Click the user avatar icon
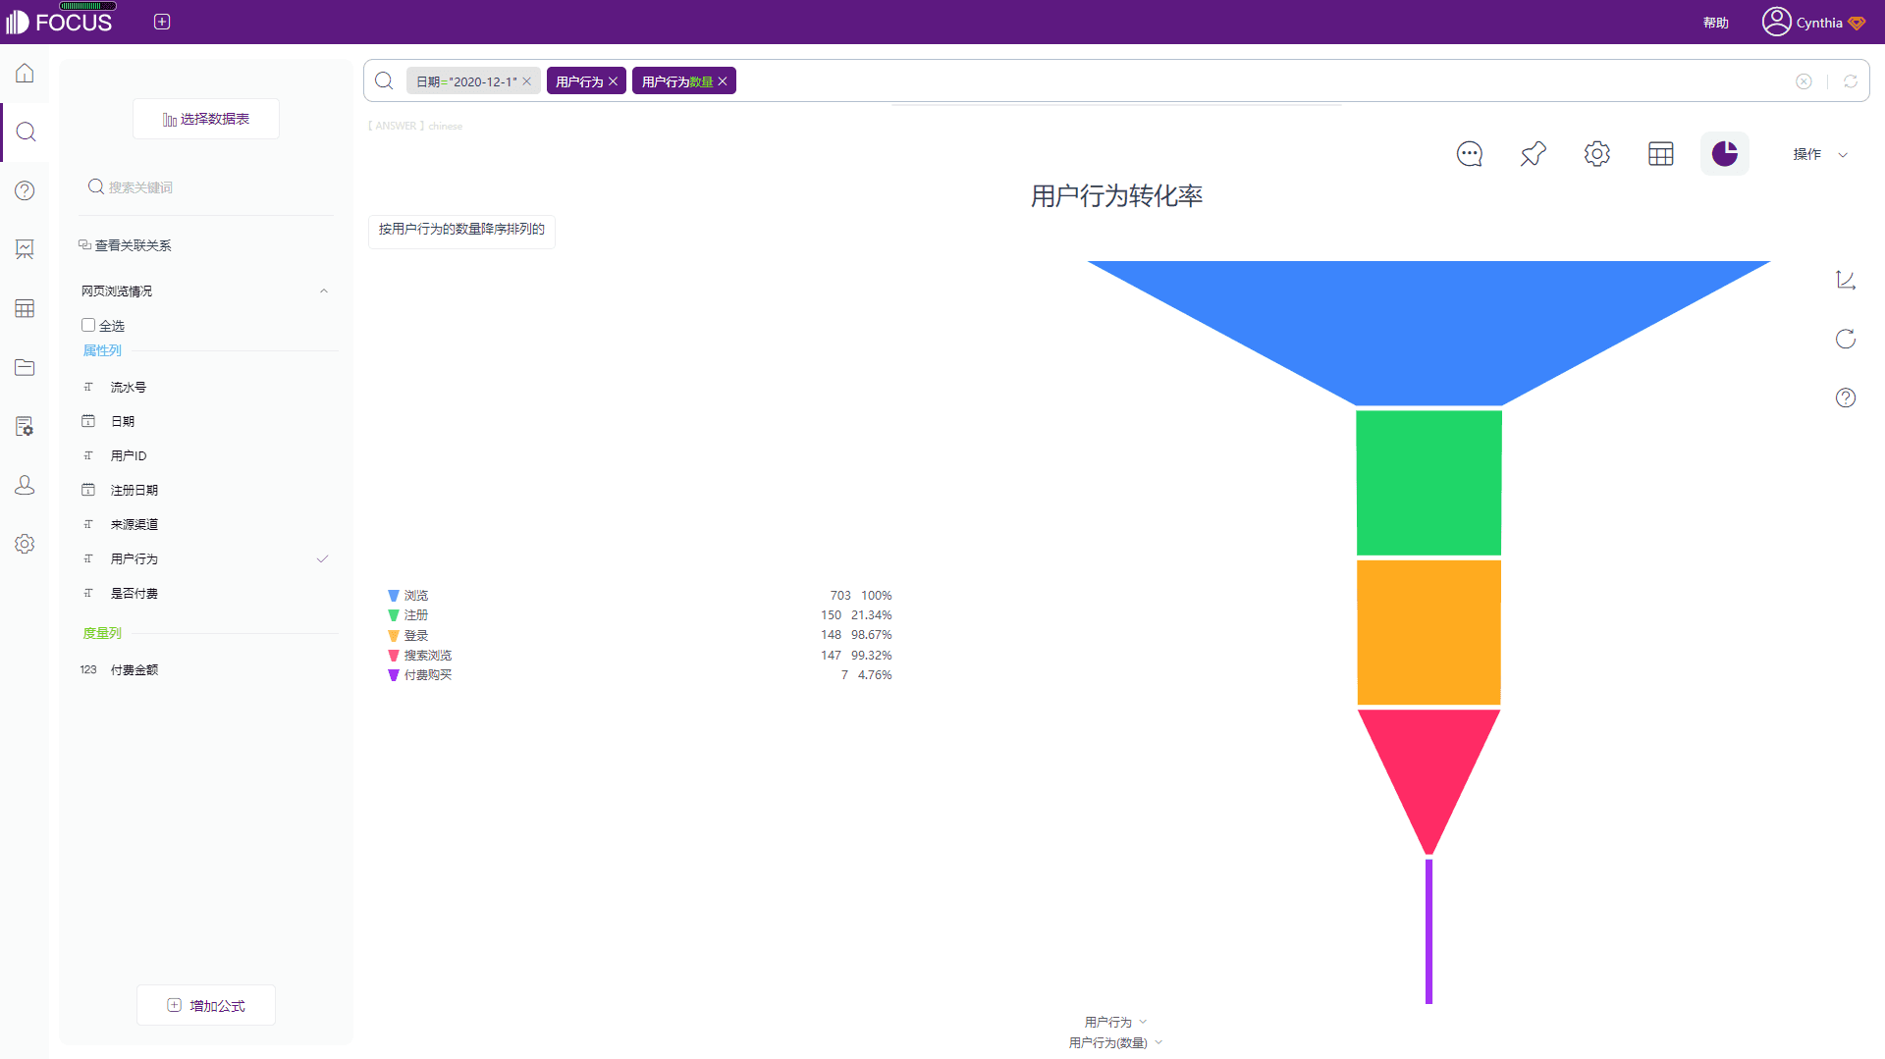Viewport: 1885px width, 1059px height. click(x=1776, y=22)
